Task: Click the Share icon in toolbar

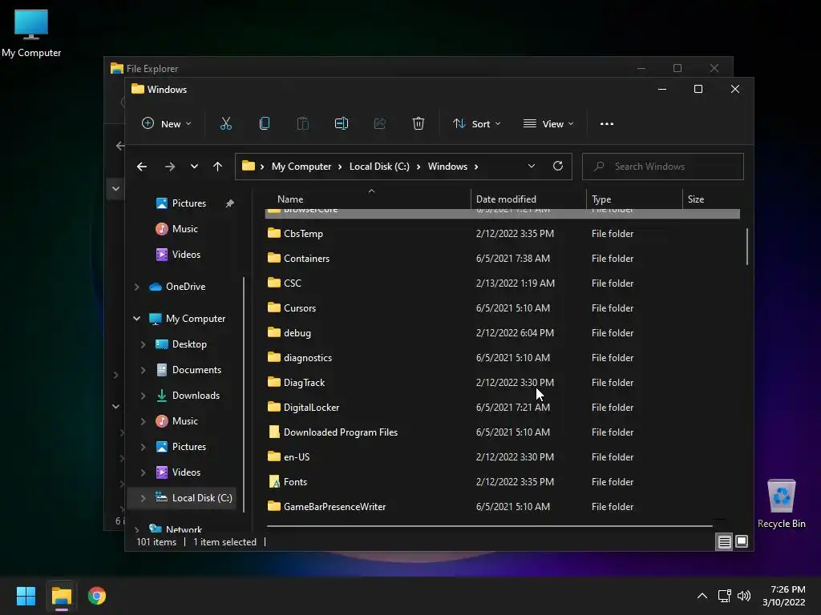Action: pos(379,124)
